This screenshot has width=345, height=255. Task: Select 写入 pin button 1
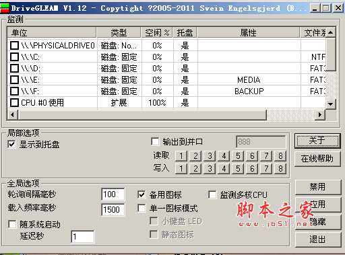[x=181, y=168]
